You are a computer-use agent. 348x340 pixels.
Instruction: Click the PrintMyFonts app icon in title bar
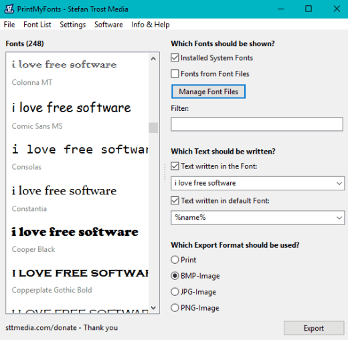click(9, 9)
